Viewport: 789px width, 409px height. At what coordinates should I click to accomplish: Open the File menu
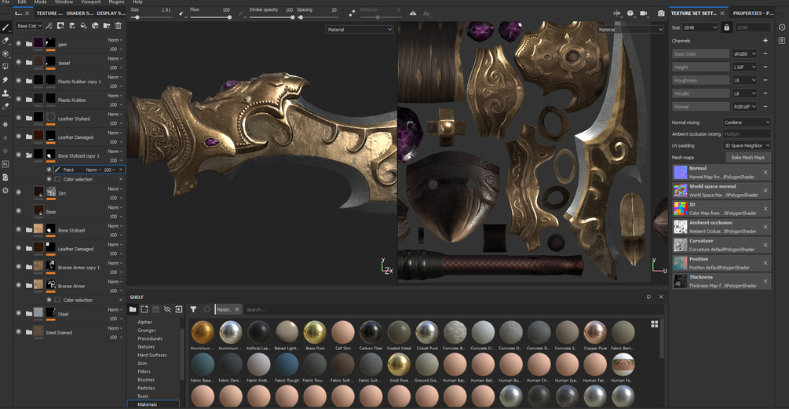tap(6, 2)
